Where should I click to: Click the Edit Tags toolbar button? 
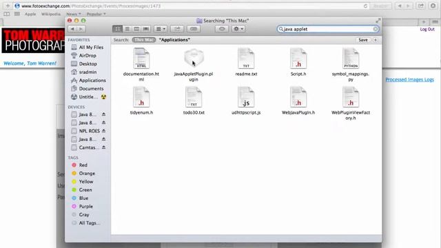(x=194, y=29)
